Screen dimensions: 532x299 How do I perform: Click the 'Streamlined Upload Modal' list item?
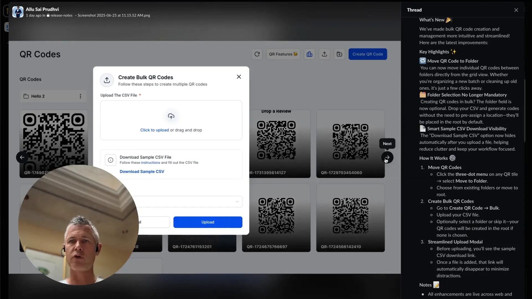(455, 242)
